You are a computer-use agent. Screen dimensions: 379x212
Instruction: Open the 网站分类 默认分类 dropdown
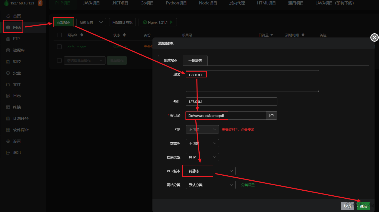[210, 185]
